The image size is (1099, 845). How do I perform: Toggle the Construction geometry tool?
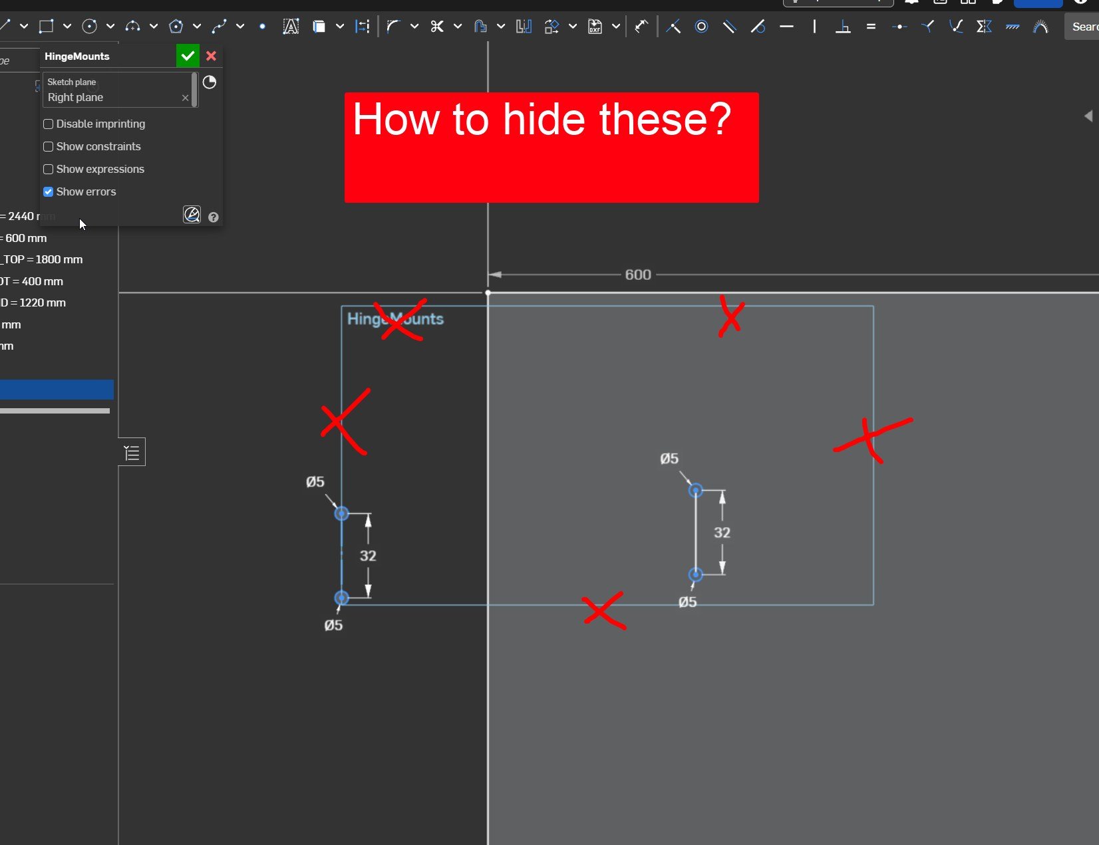click(363, 26)
